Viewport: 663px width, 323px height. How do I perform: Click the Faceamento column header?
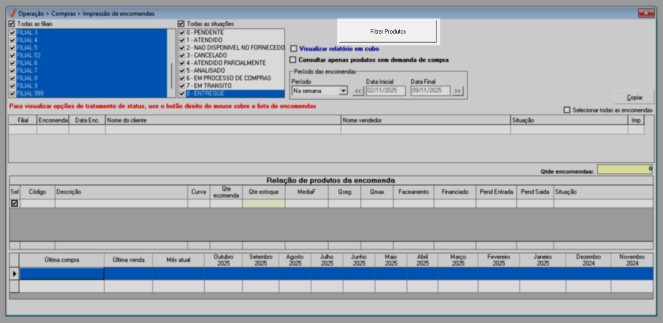[x=413, y=192]
